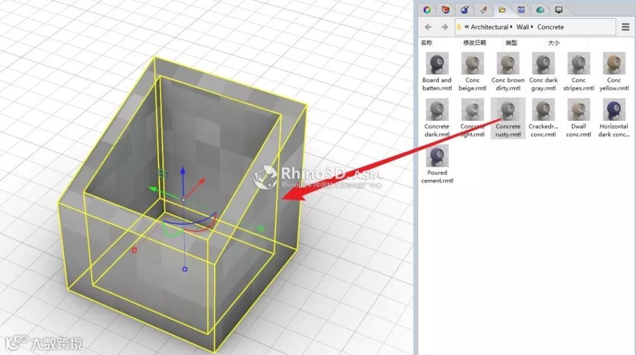
Task: Sort files by 名称 column
Action: pos(426,42)
